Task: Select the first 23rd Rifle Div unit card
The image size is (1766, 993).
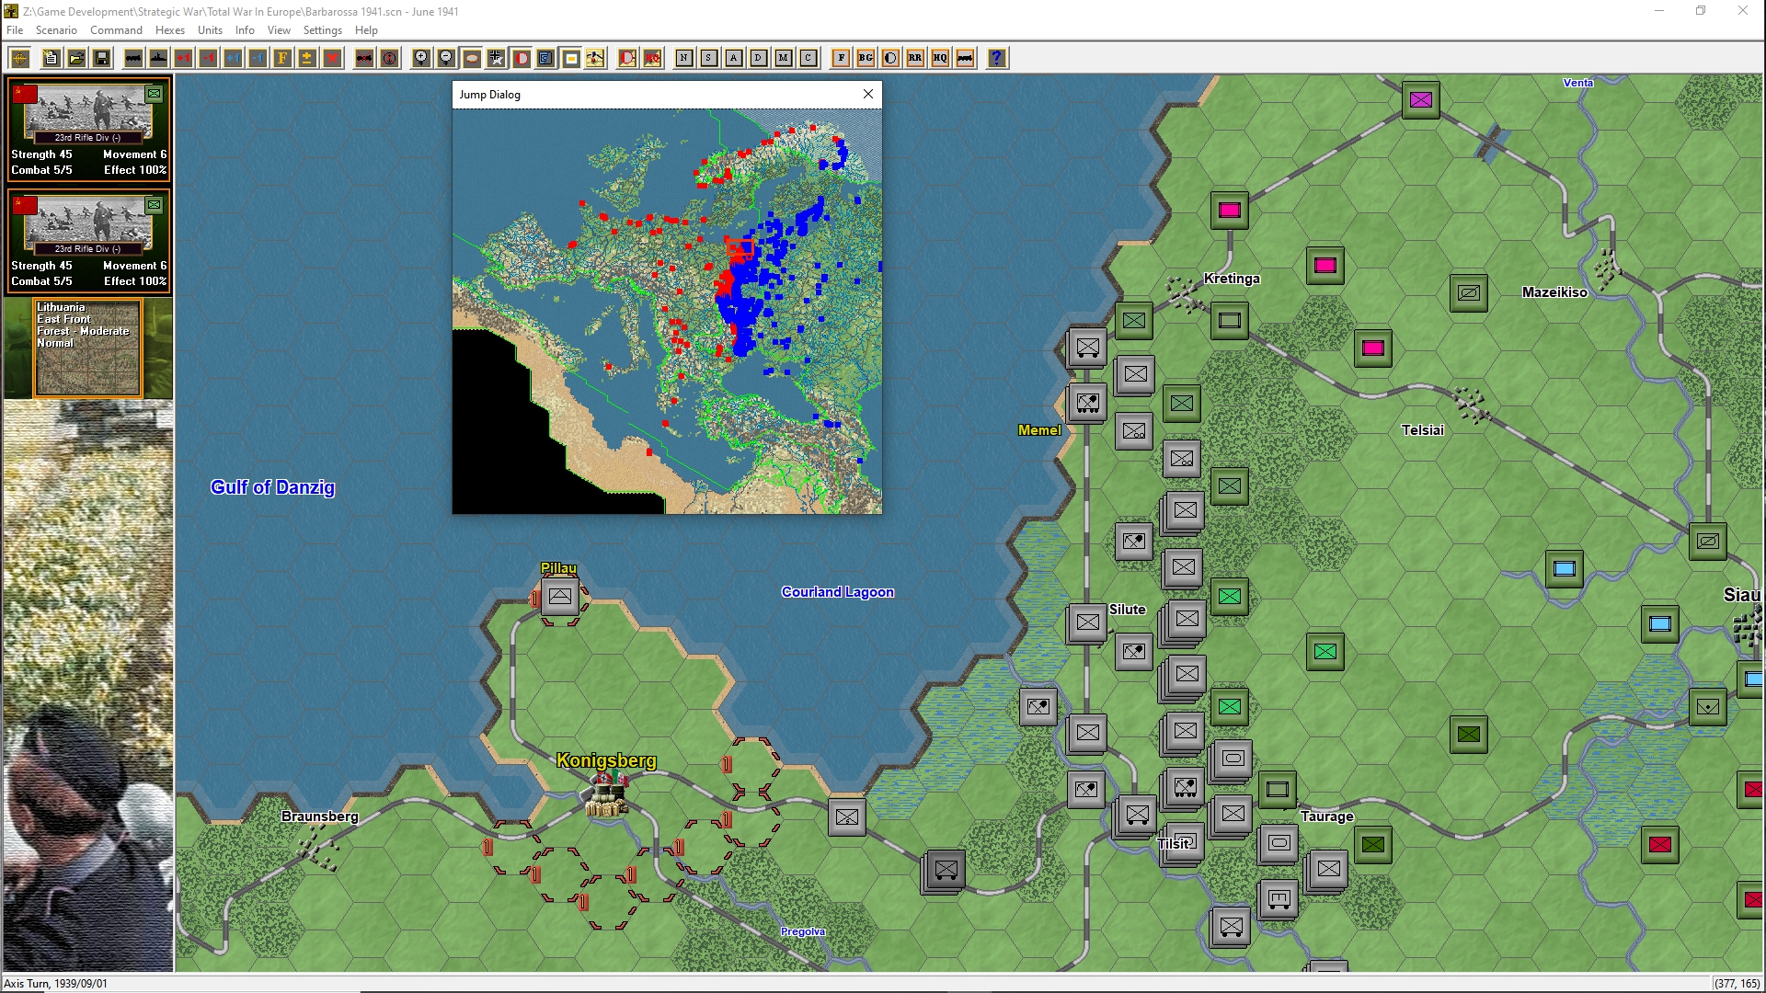Action: [88, 130]
